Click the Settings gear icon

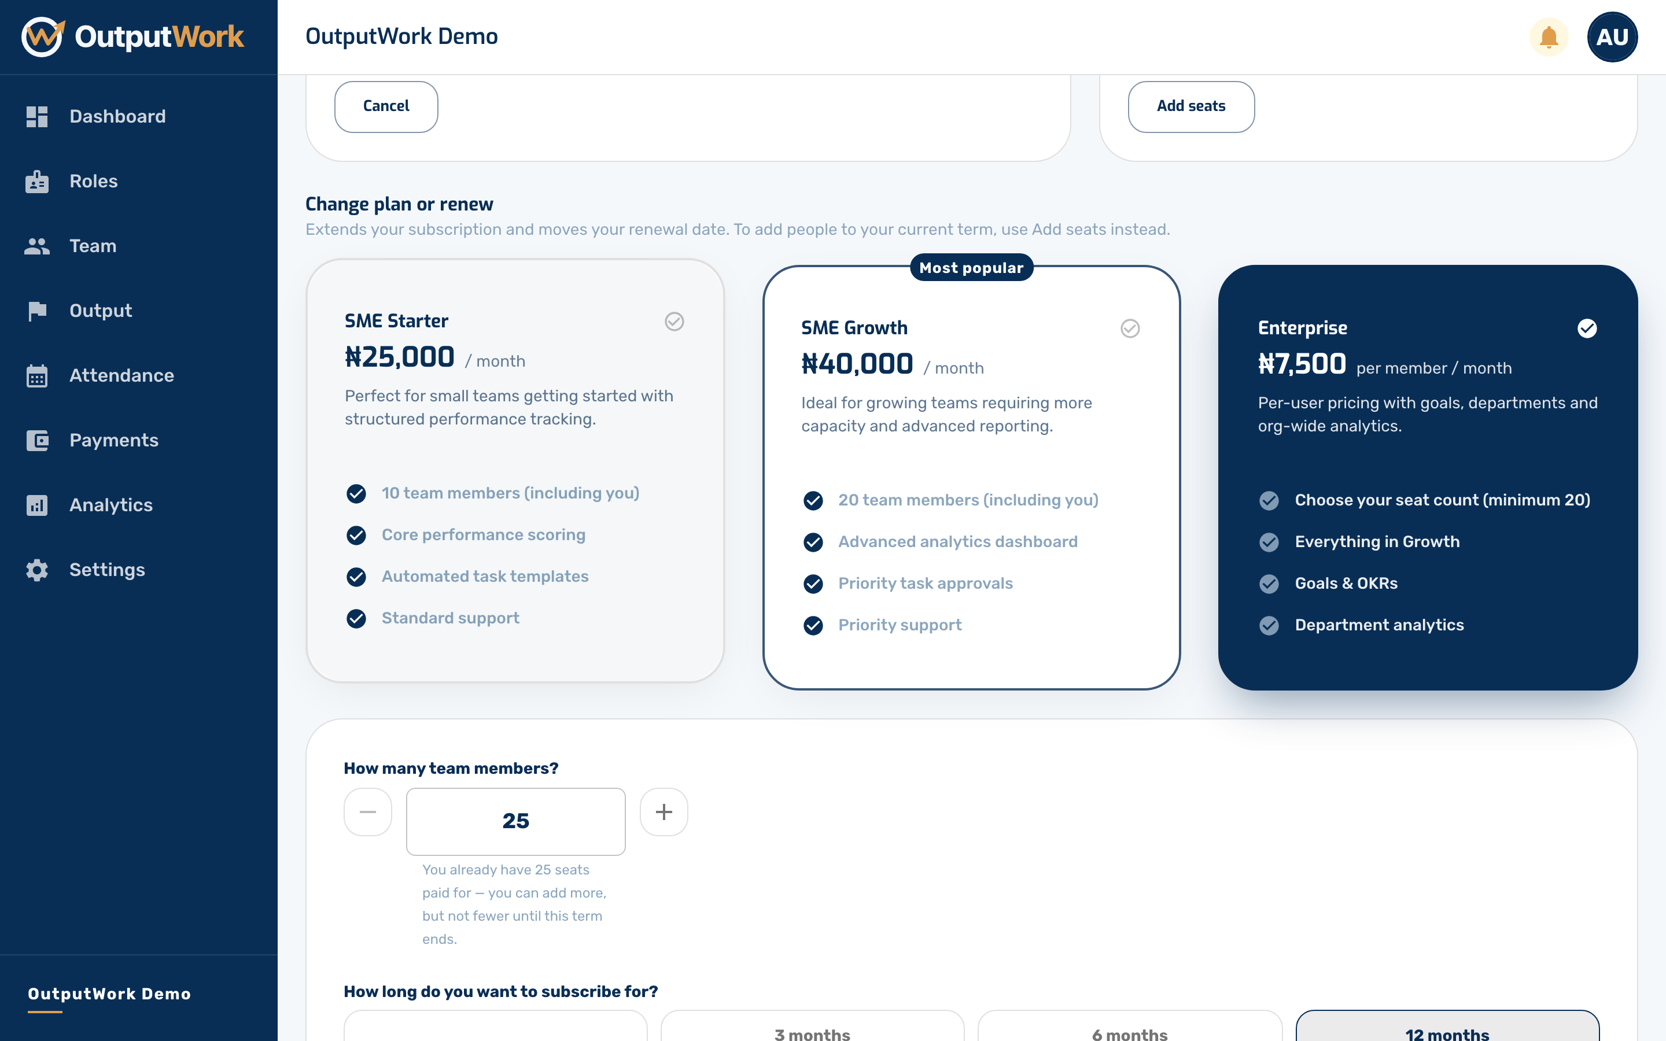pyautogui.click(x=37, y=570)
